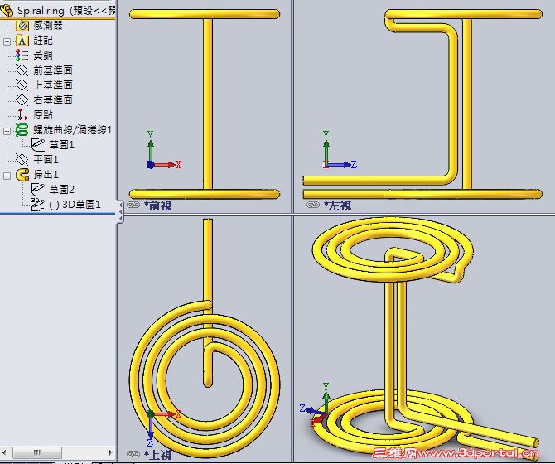Select the 右基準面 plane icon
The height and width of the screenshot is (464, 555).
pyautogui.click(x=22, y=99)
